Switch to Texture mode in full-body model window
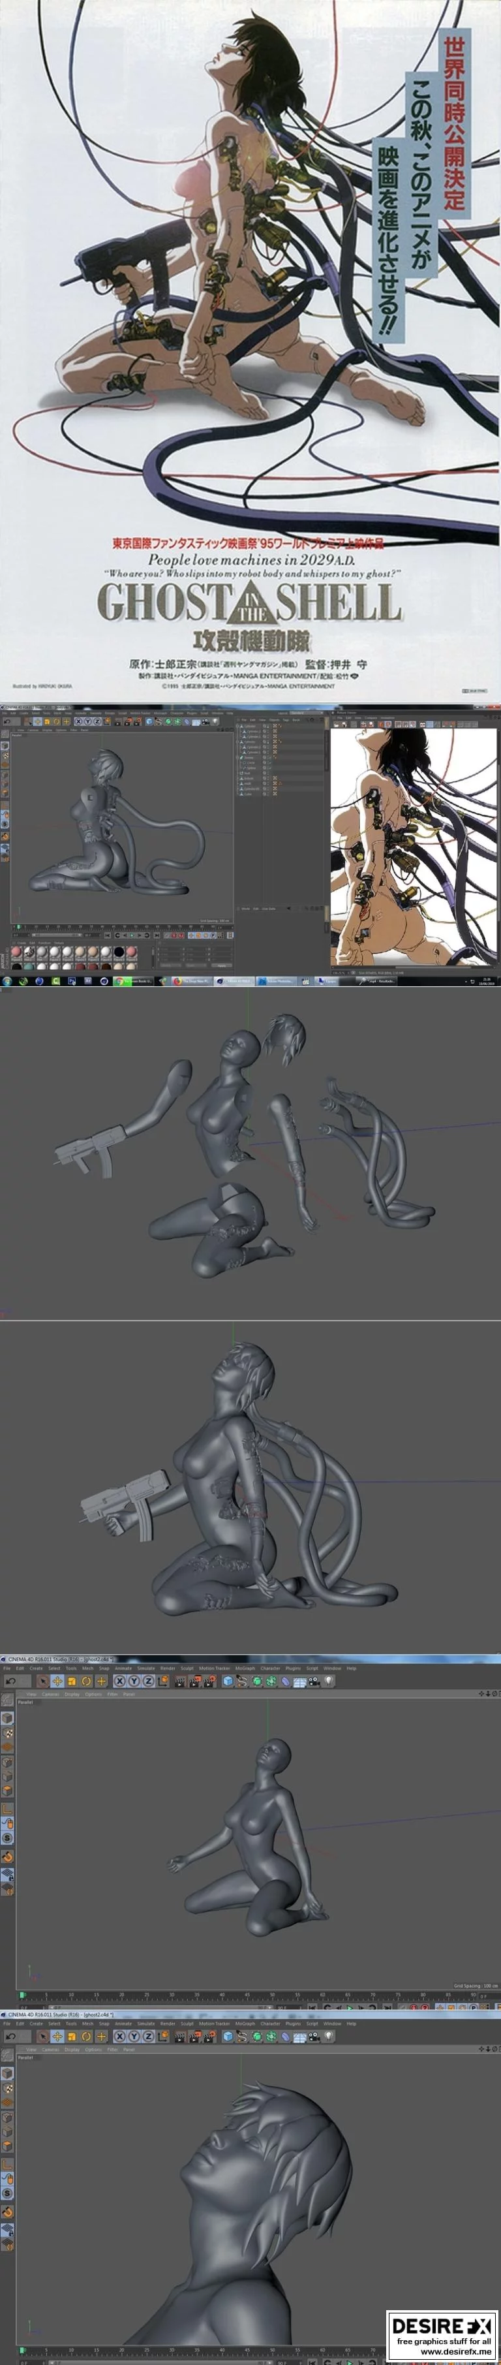This screenshot has height=2365, width=501. pos(7,1733)
